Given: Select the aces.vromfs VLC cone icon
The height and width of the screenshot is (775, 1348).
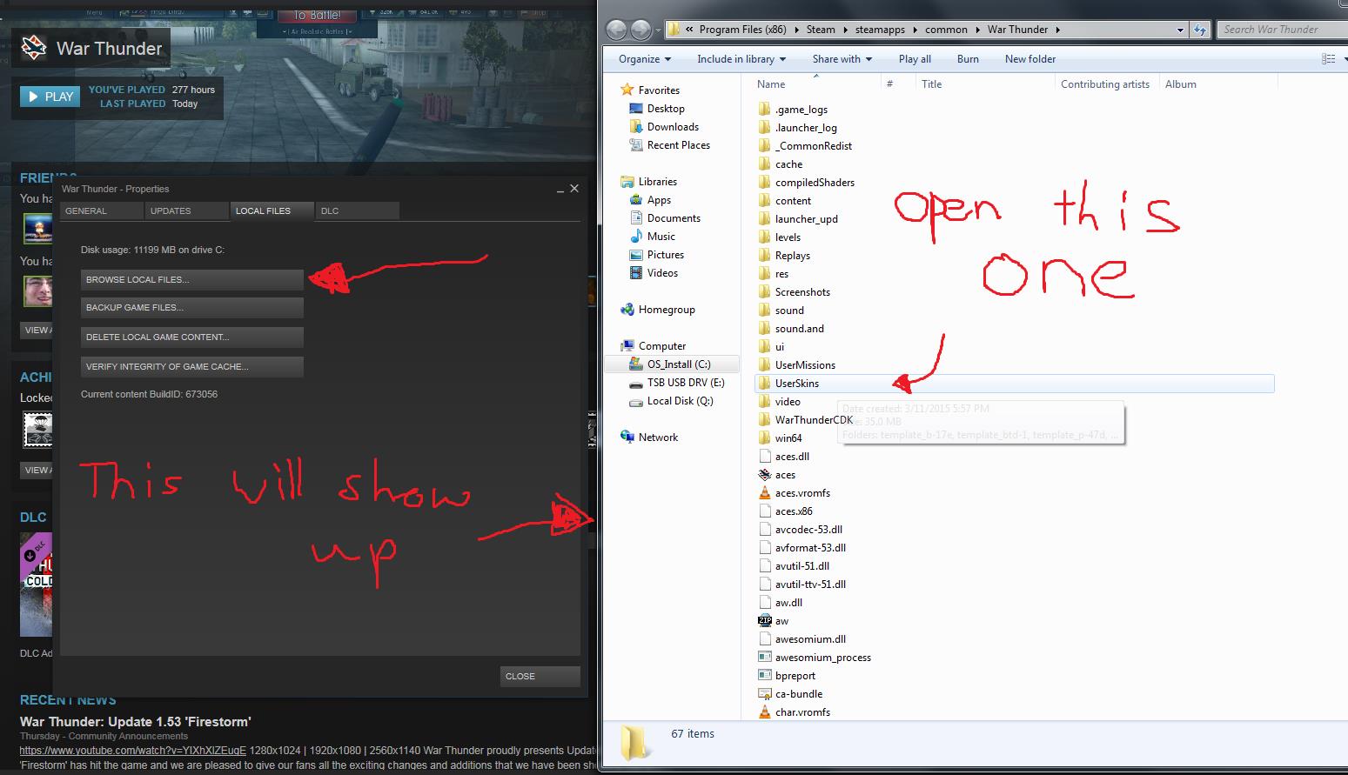Looking at the screenshot, I should click(765, 493).
